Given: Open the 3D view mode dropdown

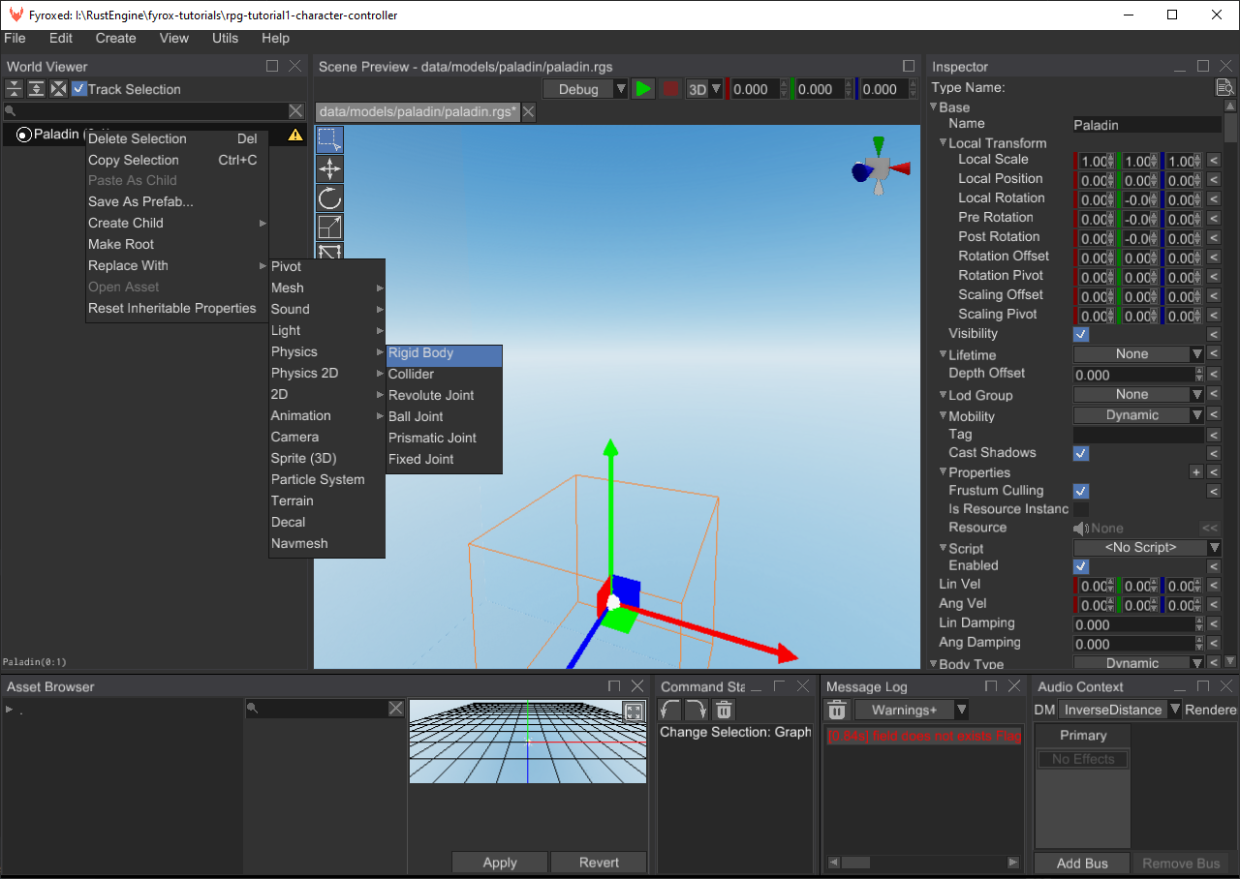Looking at the screenshot, I should pyautogui.click(x=704, y=89).
